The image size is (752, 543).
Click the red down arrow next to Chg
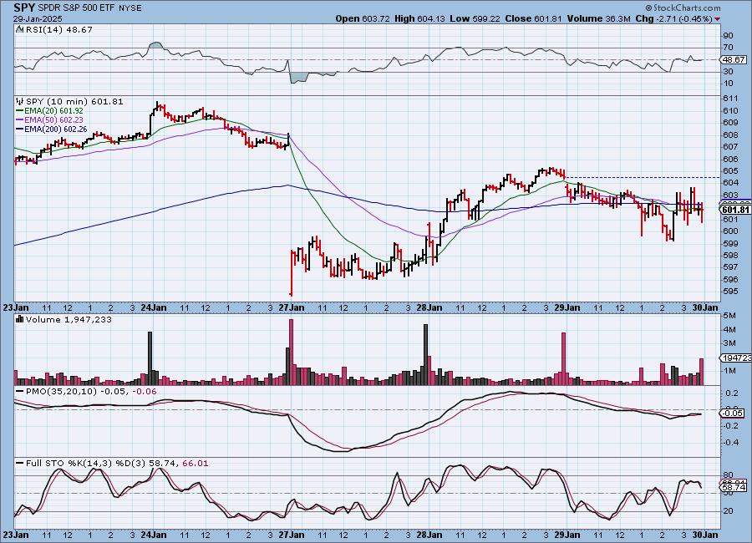(717, 19)
